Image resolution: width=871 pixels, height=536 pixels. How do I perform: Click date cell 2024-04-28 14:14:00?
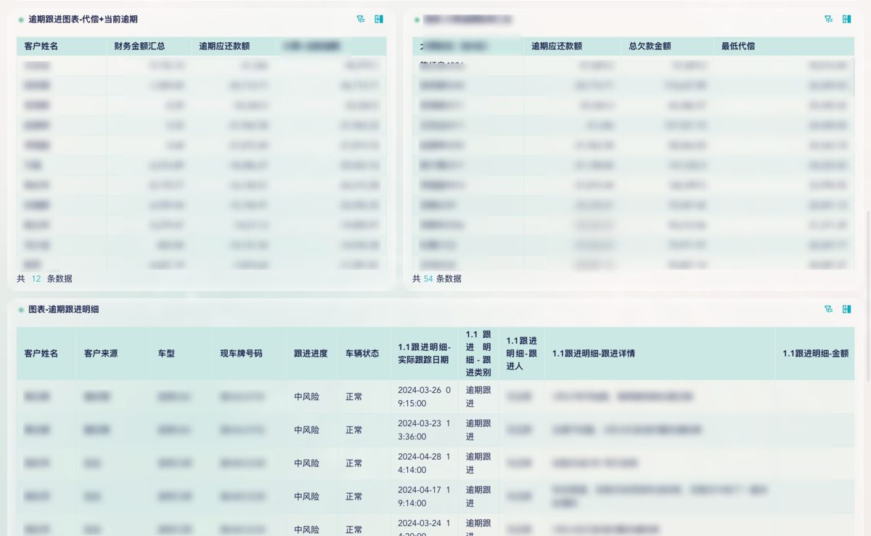point(424,463)
